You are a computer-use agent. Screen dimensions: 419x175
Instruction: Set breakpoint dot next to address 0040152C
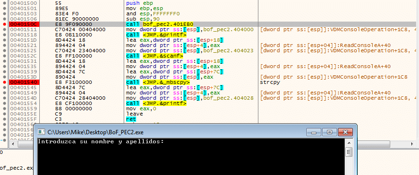4,56
